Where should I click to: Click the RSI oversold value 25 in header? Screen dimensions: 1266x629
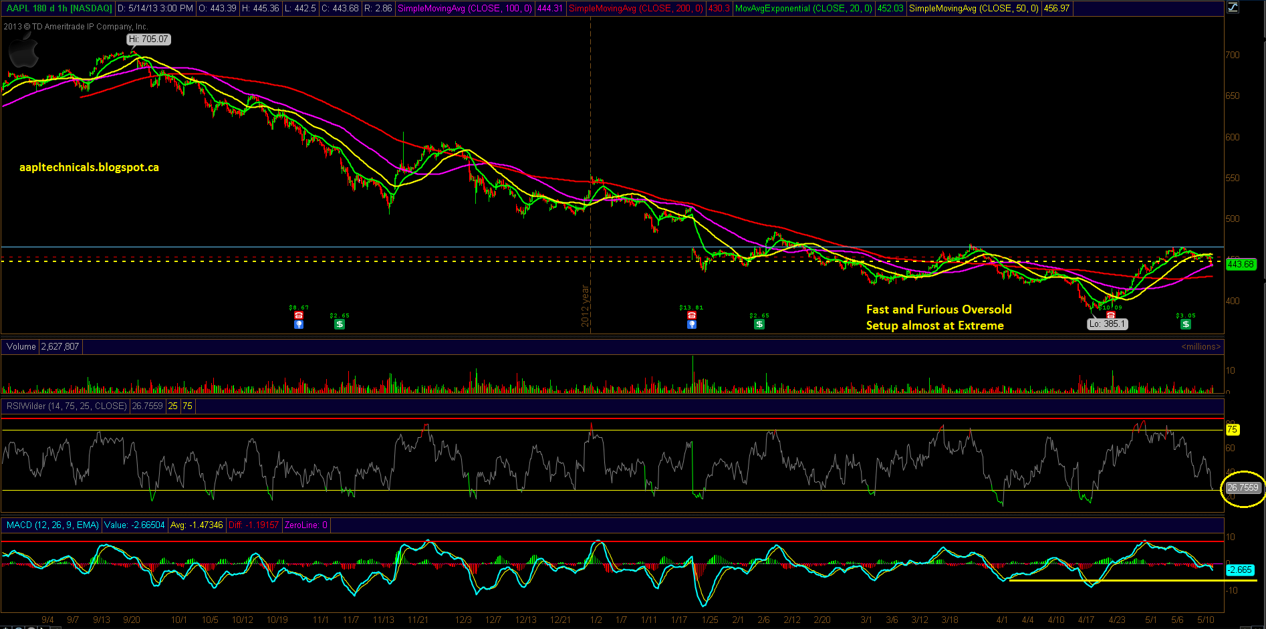pyautogui.click(x=172, y=406)
